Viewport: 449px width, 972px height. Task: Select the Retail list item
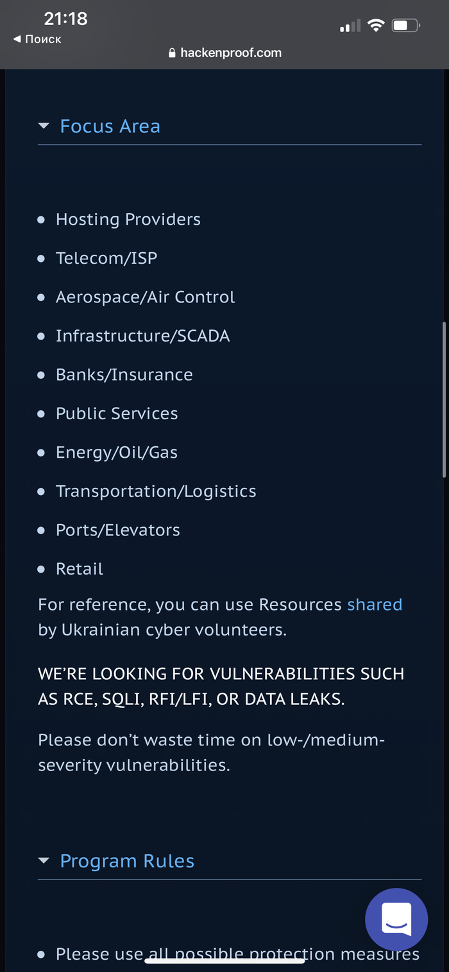[x=80, y=569]
